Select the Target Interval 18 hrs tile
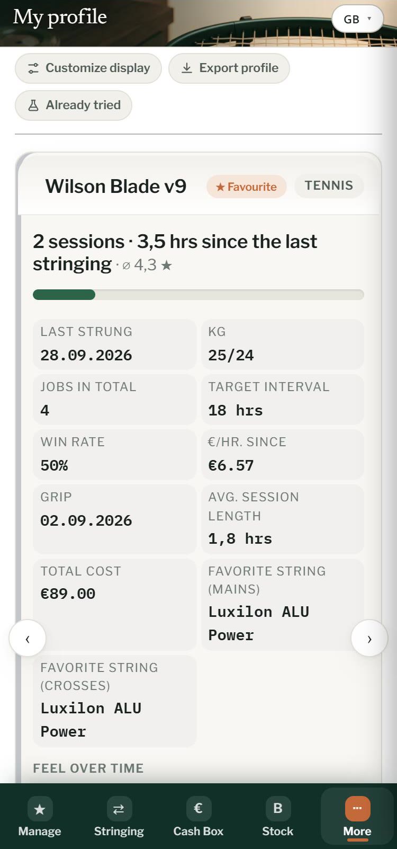397x849 pixels. tap(283, 400)
